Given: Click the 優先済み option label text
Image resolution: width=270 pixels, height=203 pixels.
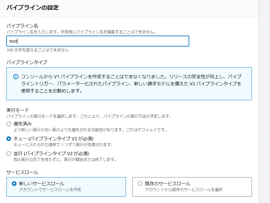Looking at the screenshot, I should 23,124.
